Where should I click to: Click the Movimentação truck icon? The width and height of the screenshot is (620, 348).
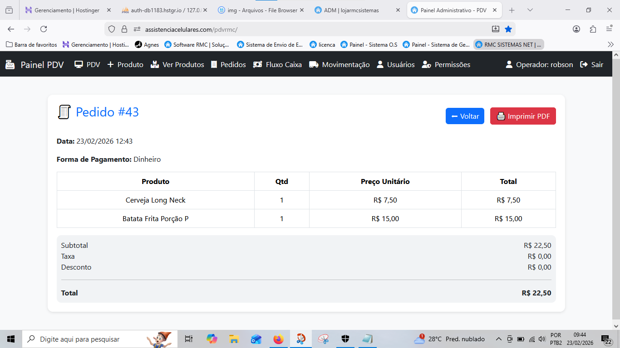[314, 65]
